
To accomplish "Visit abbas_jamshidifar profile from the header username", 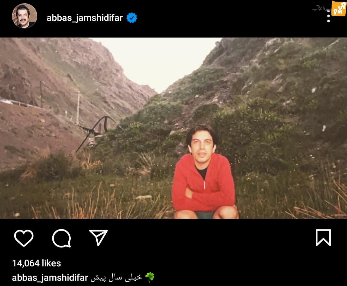I will 85,18.
